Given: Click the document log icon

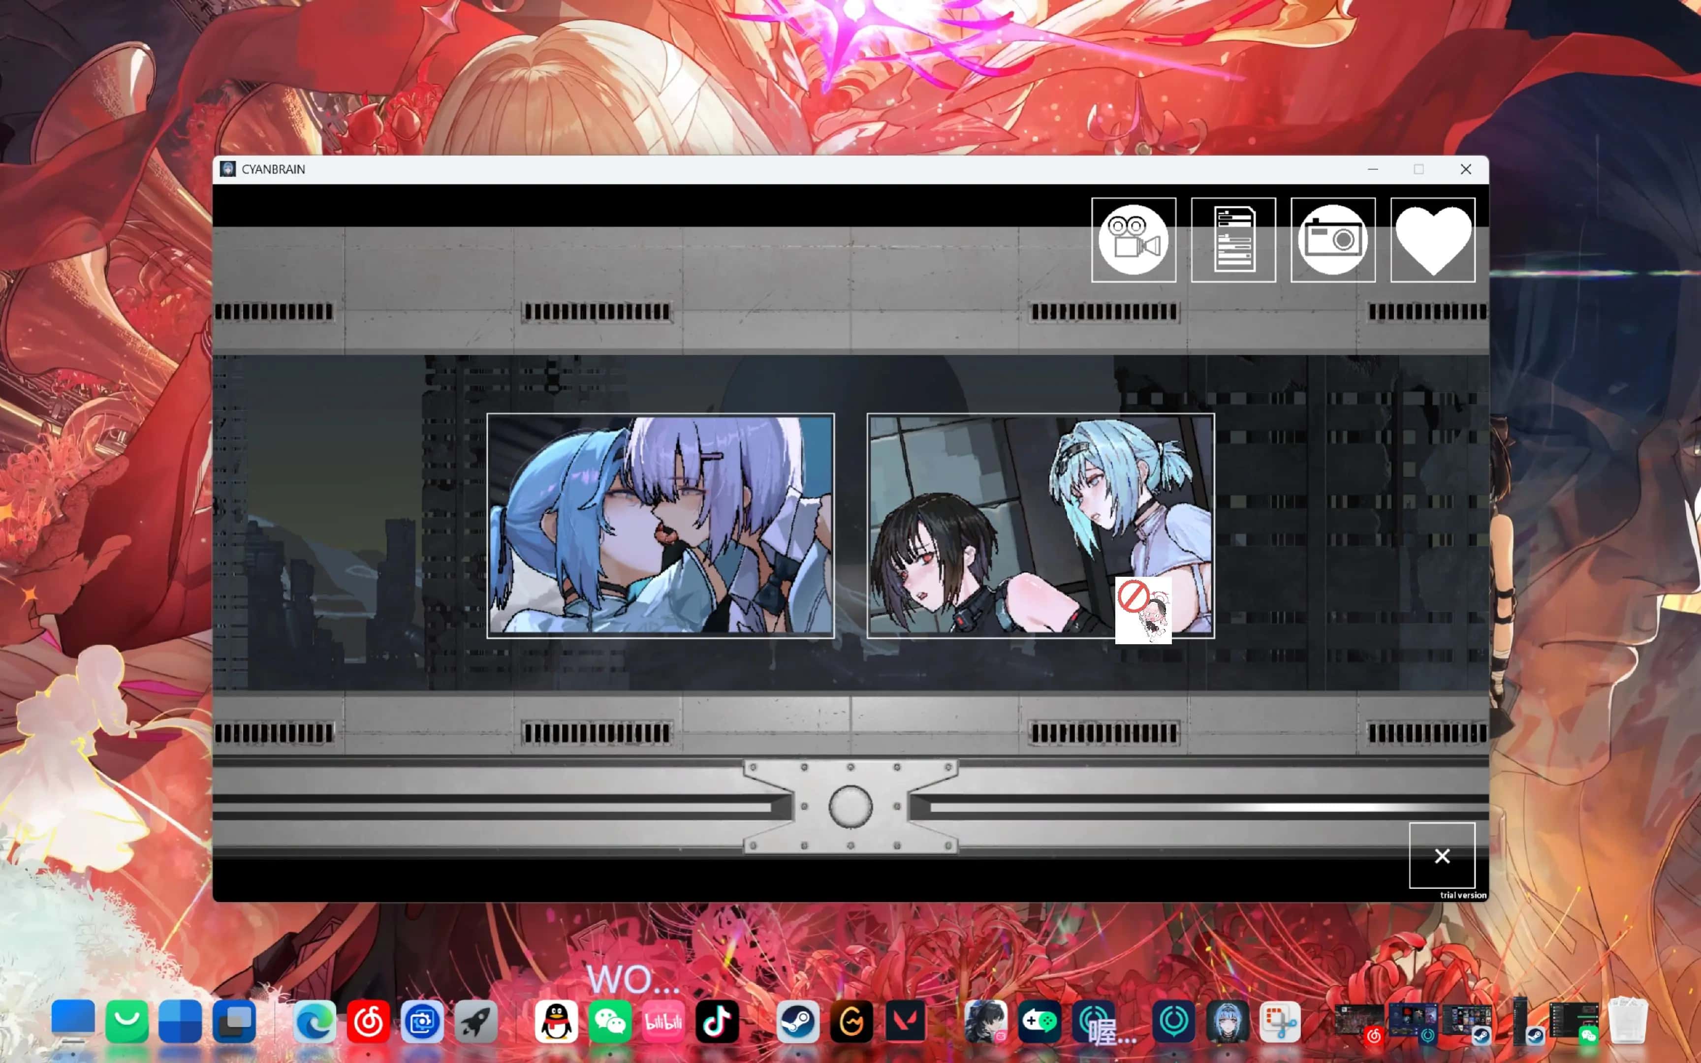Looking at the screenshot, I should coord(1233,240).
